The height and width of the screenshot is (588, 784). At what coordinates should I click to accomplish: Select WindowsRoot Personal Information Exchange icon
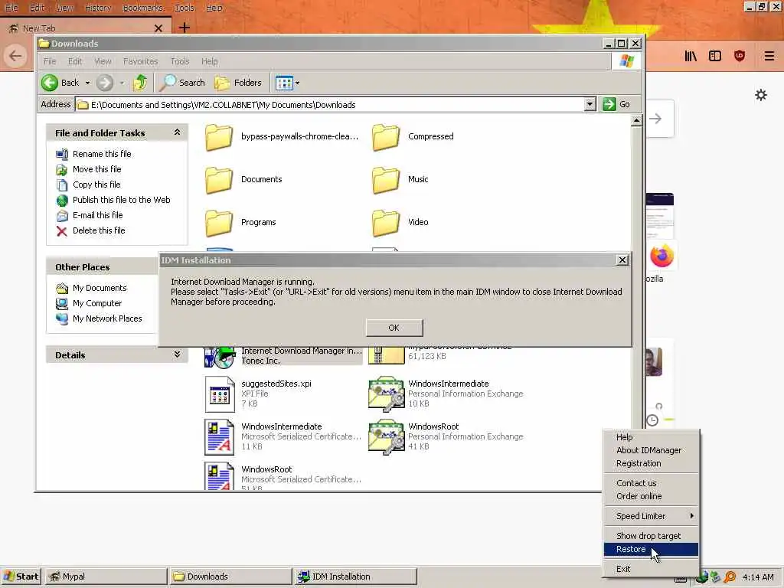point(386,437)
